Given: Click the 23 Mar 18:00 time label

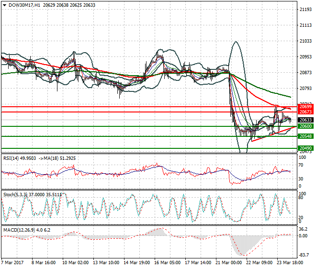Looking at the screenshot, I should (290, 263).
